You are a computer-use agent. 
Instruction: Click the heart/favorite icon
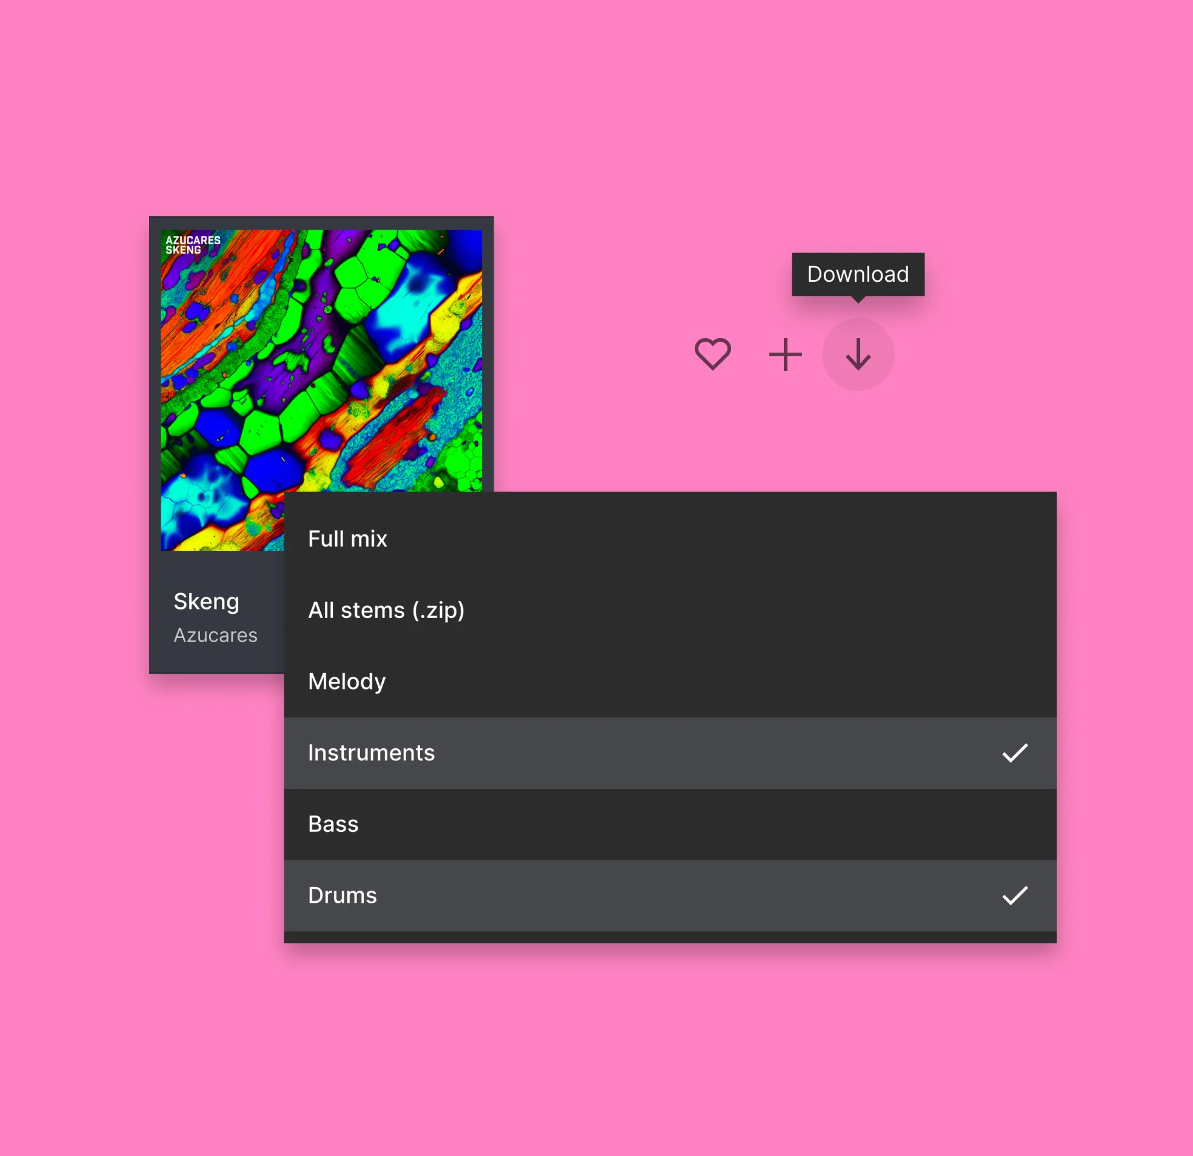pos(713,356)
